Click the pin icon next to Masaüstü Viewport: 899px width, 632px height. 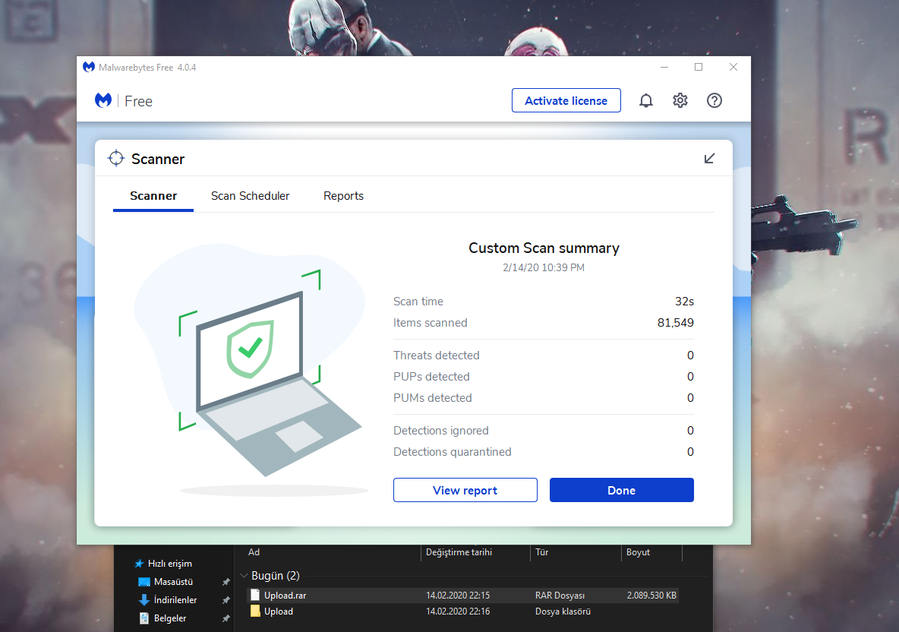click(226, 582)
